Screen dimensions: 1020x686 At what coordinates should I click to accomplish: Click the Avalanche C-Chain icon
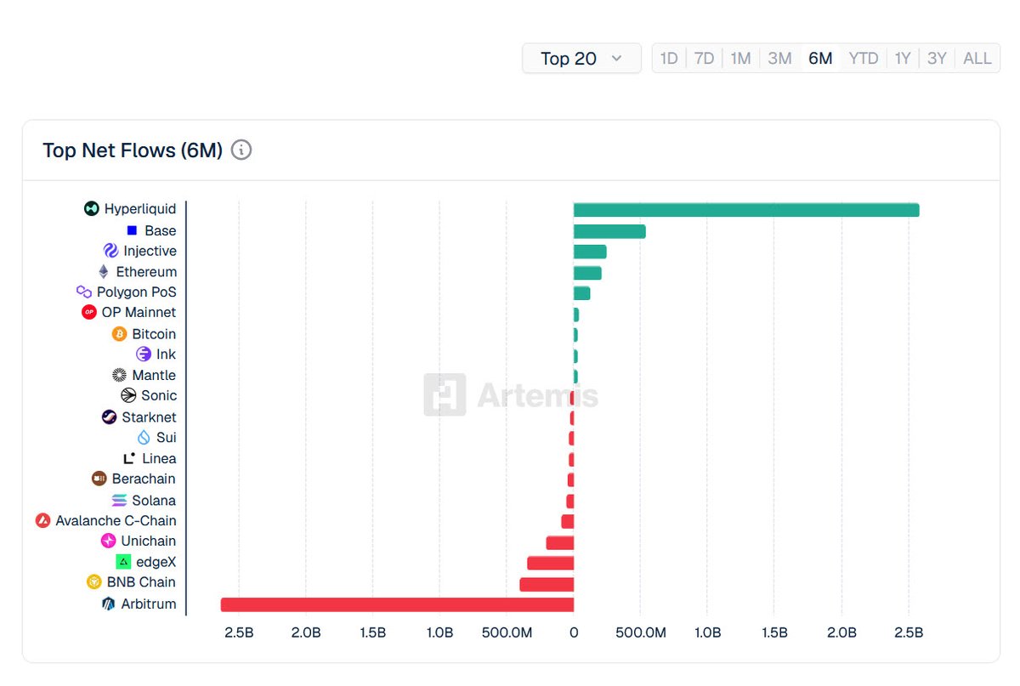(43, 520)
